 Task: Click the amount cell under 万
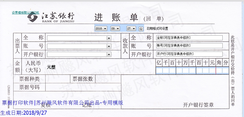pos(186,71)
